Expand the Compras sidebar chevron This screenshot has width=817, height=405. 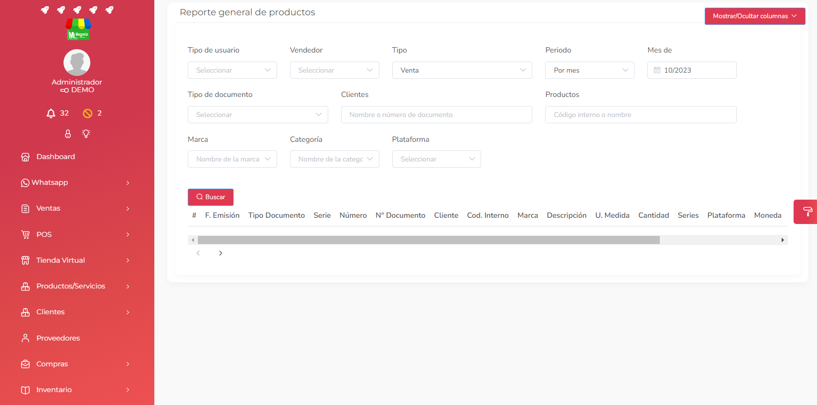[x=128, y=364]
